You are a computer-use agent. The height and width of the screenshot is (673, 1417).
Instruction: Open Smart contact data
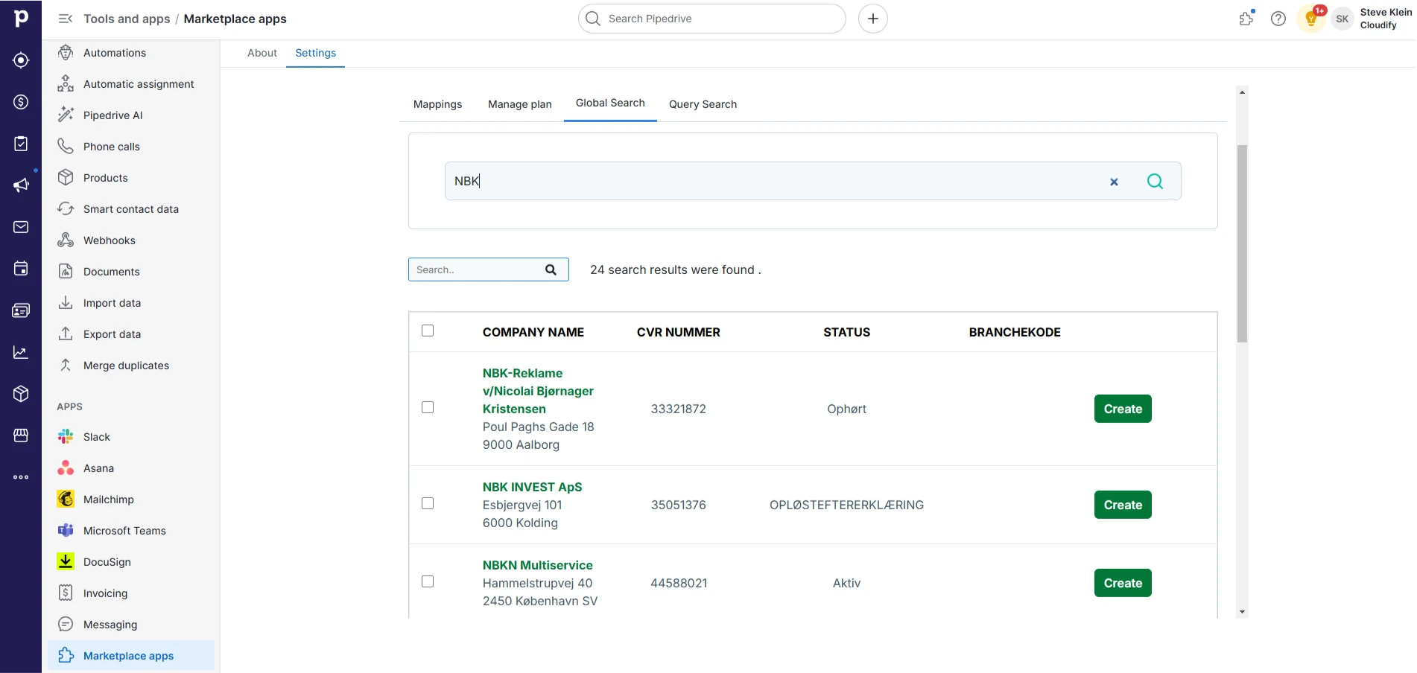(x=131, y=209)
